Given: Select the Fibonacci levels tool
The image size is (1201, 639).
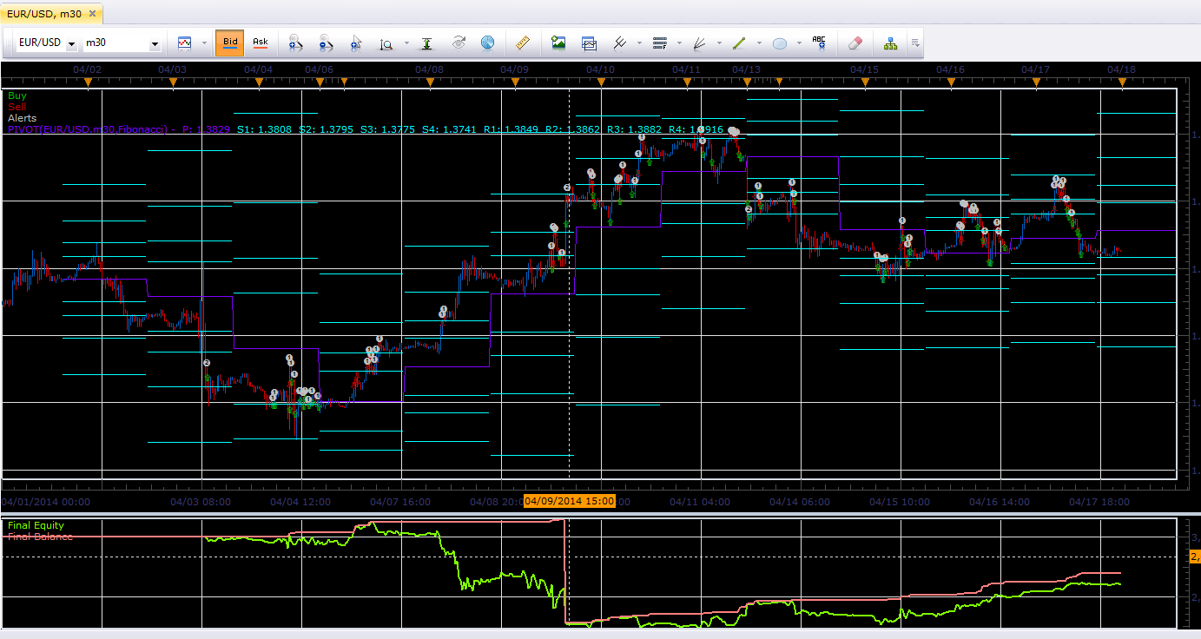Looking at the screenshot, I should 659,43.
